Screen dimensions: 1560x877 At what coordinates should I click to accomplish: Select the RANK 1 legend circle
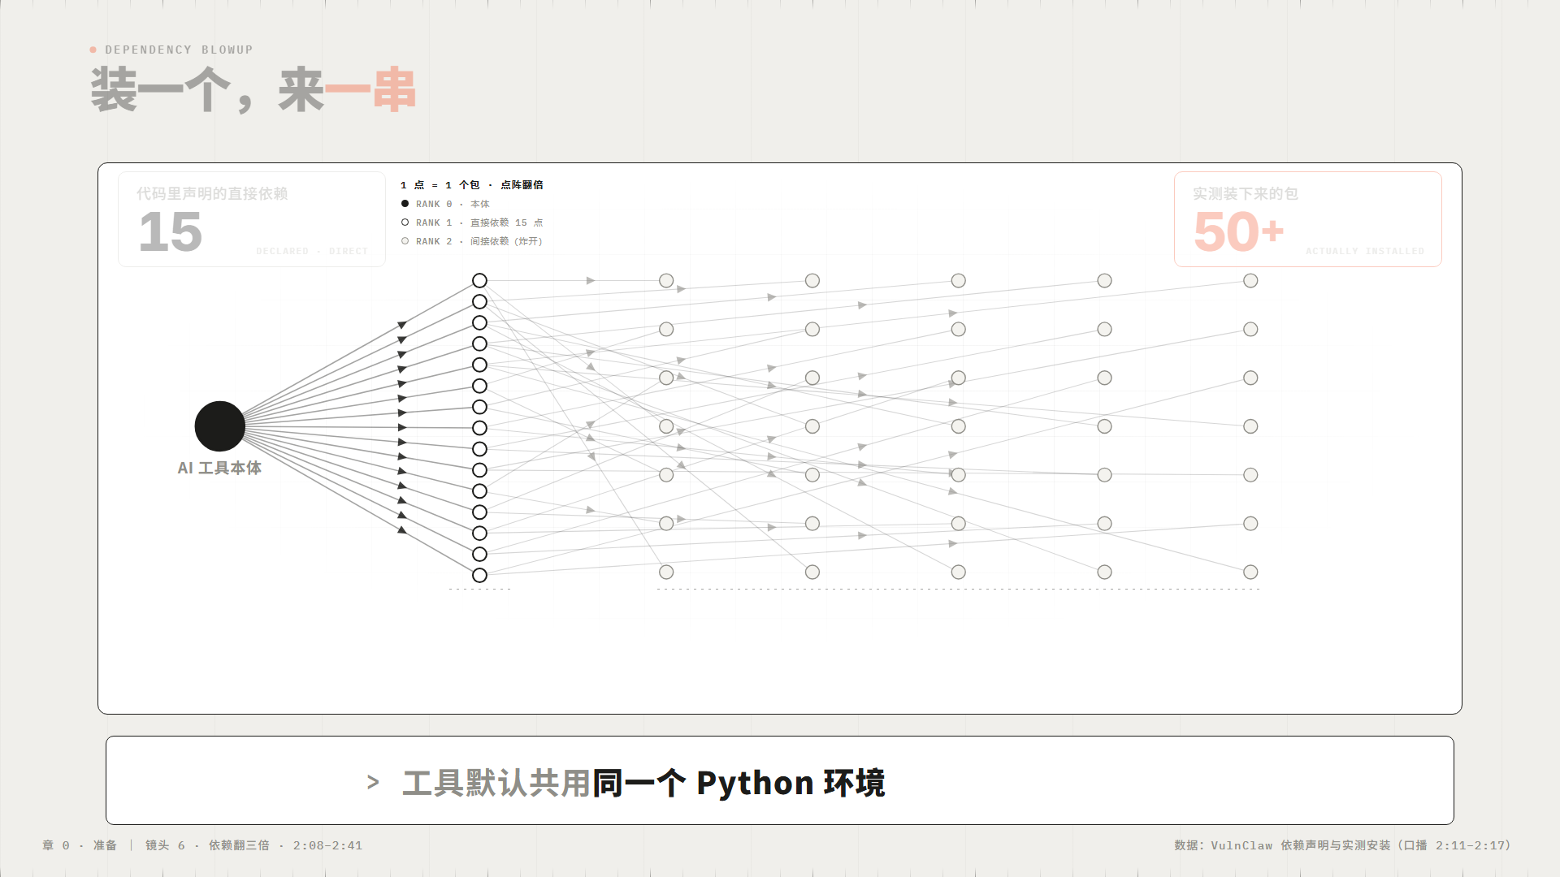pyautogui.click(x=405, y=222)
